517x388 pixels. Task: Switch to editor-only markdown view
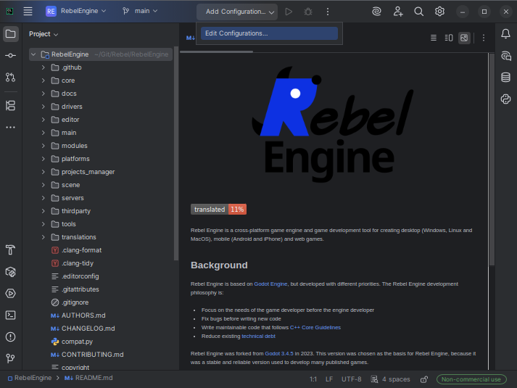point(434,38)
